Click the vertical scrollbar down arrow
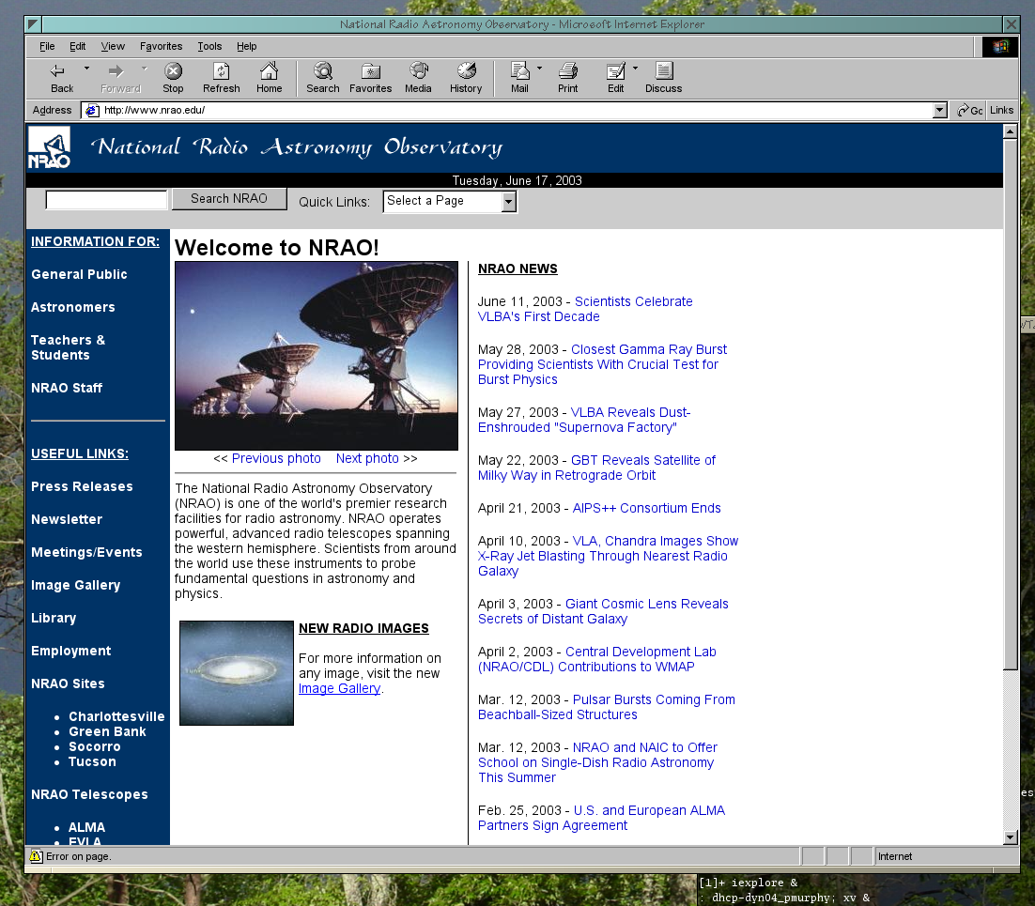The height and width of the screenshot is (906, 1035). (1010, 837)
